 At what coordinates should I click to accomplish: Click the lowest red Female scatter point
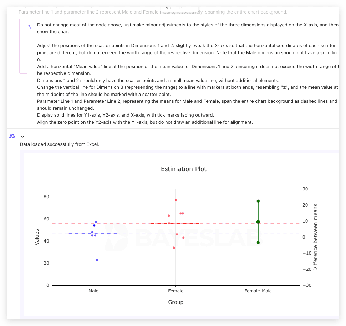point(174,248)
